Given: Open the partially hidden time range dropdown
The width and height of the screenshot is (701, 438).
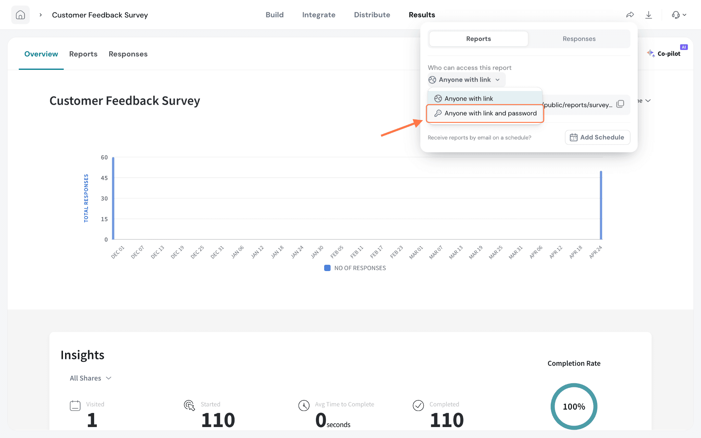Looking at the screenshot, I should (645, 101).
